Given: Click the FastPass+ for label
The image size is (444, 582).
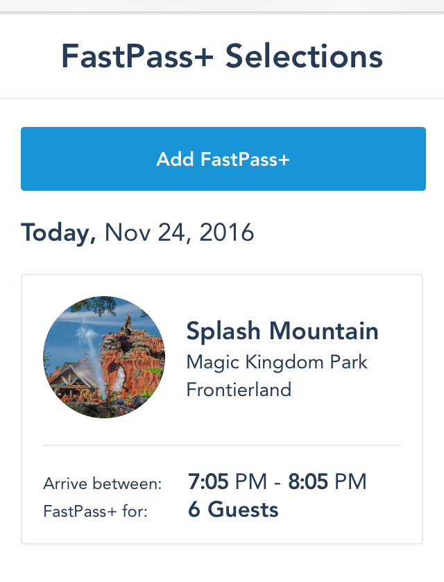Looking at the screenshot, I should pyautogui.click(x=96, y=511).
